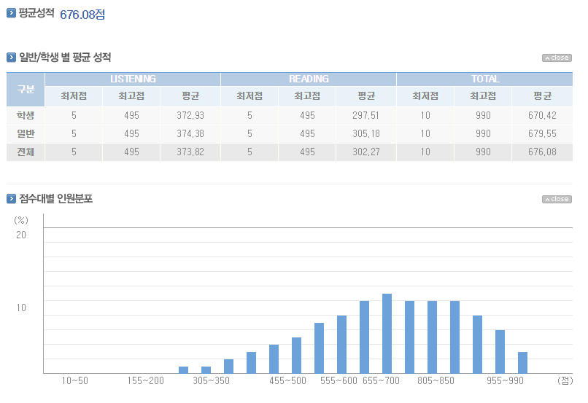Select the 일반 row label
Screen dimensions: 588x403
26,133
